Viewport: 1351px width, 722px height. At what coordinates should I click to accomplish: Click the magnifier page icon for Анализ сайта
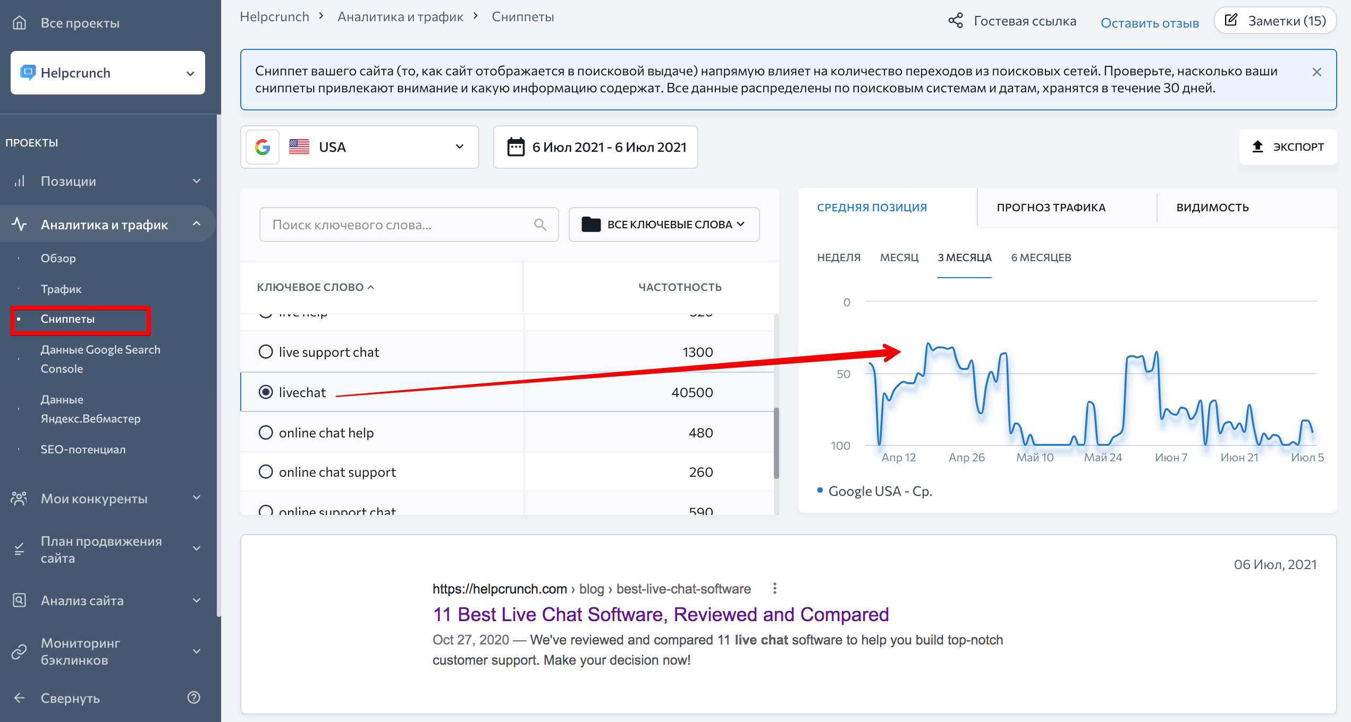pyautogui.click(x=20, y=600)
